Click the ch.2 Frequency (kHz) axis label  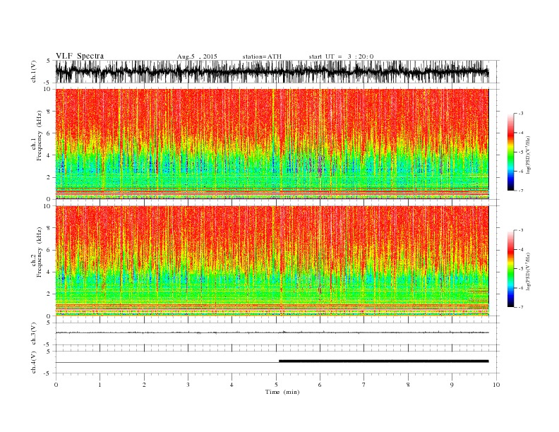click(x=37, y=252)
